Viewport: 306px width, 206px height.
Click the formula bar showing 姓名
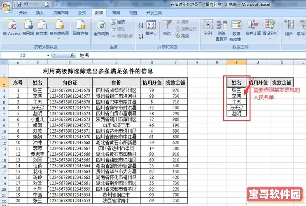tap(191, 56)
